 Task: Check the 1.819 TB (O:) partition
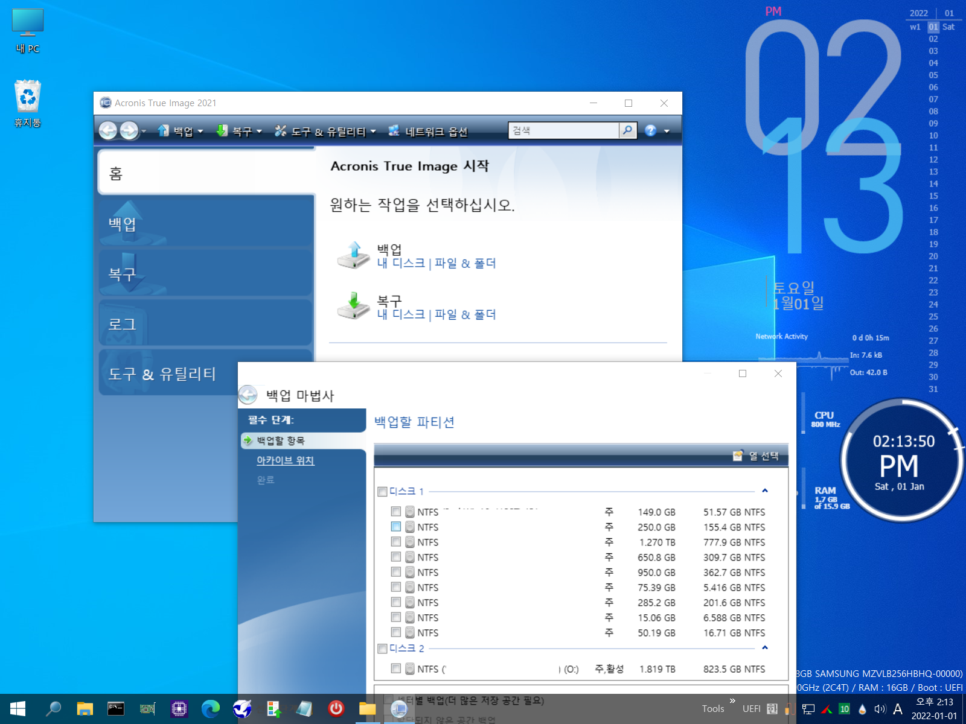(x=395, y=668)
